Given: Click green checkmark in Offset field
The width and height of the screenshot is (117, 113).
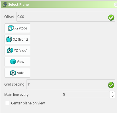Looking at the screenshot, I should (x=111, y=17).
